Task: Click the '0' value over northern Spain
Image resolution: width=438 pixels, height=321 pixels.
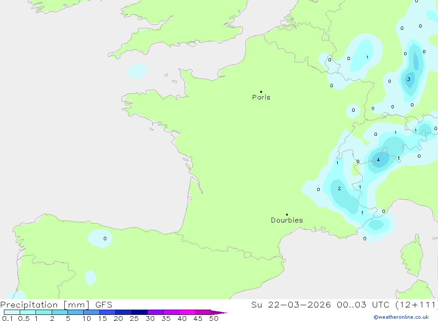Action: (x=105, y=239)
